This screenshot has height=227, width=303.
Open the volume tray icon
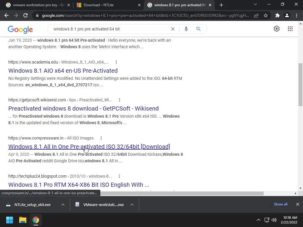pyautogui.click(x=274, y=220)
